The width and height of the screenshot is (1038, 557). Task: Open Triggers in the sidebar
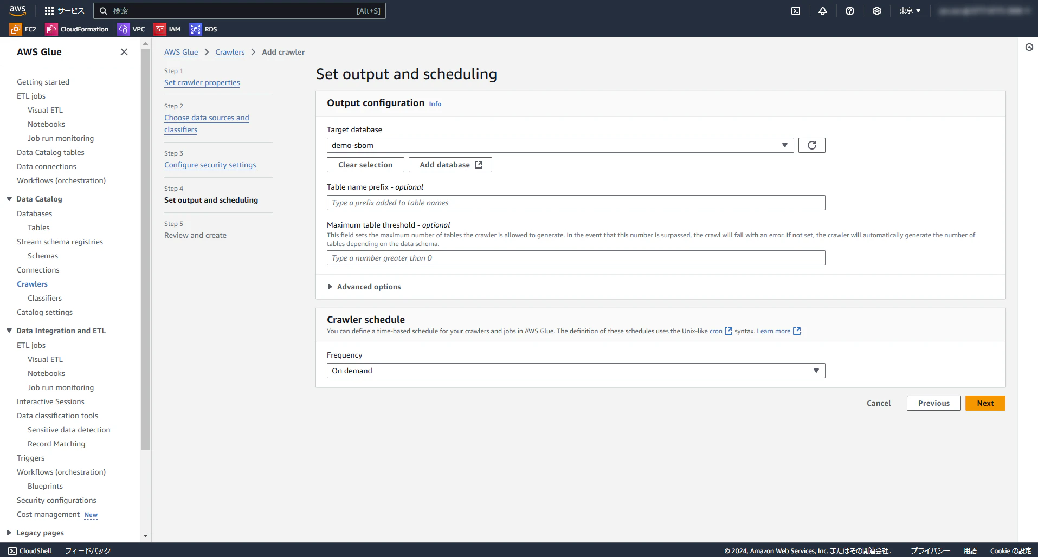[30, 458]
